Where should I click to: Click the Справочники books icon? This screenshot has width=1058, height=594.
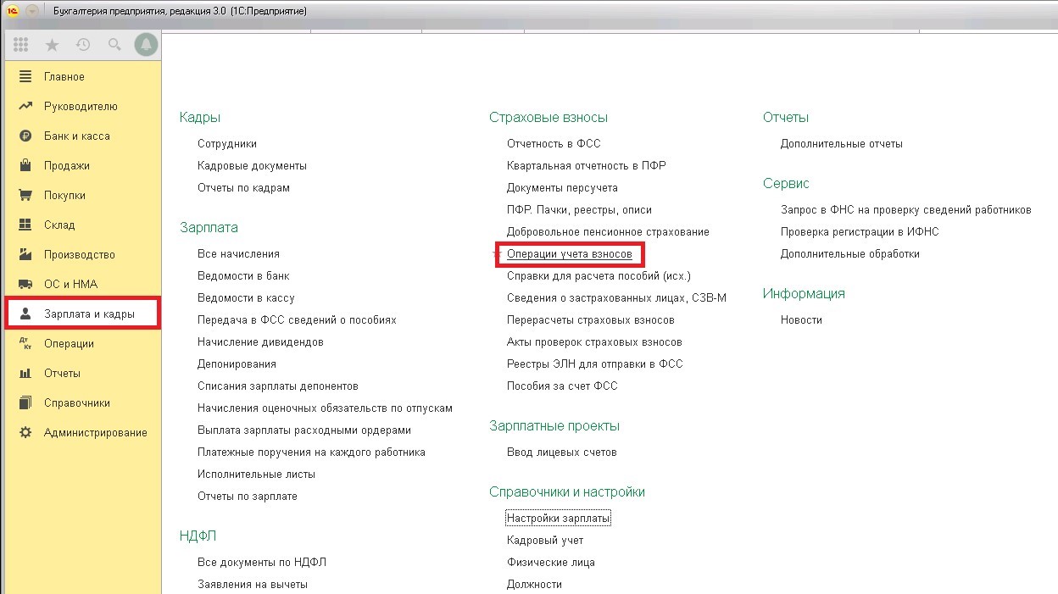(25, 403)
